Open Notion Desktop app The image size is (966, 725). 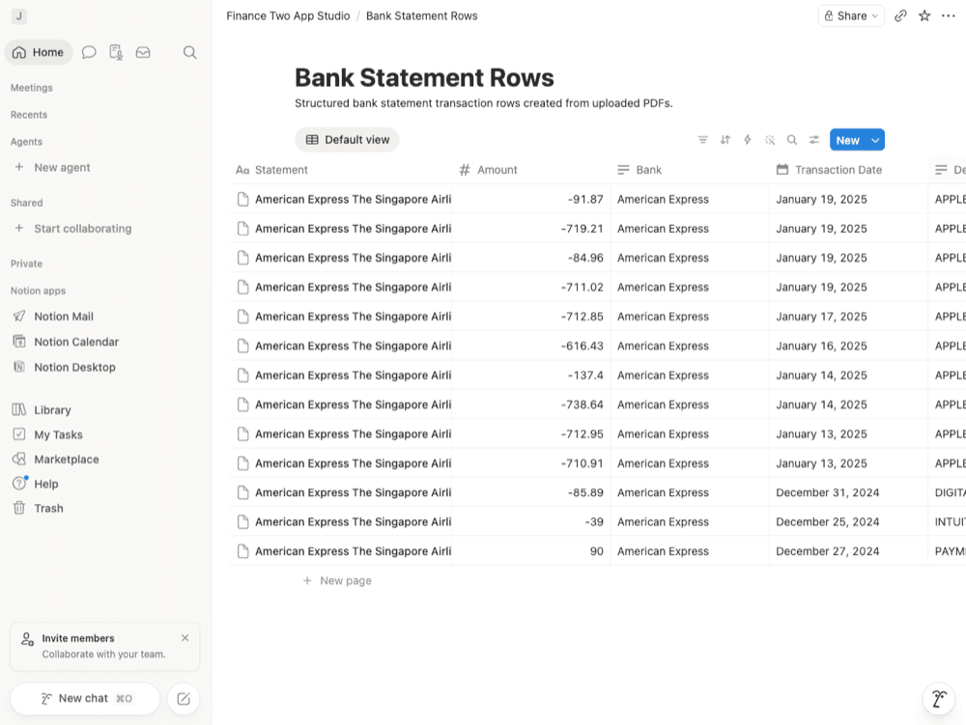tap(74, 367)
